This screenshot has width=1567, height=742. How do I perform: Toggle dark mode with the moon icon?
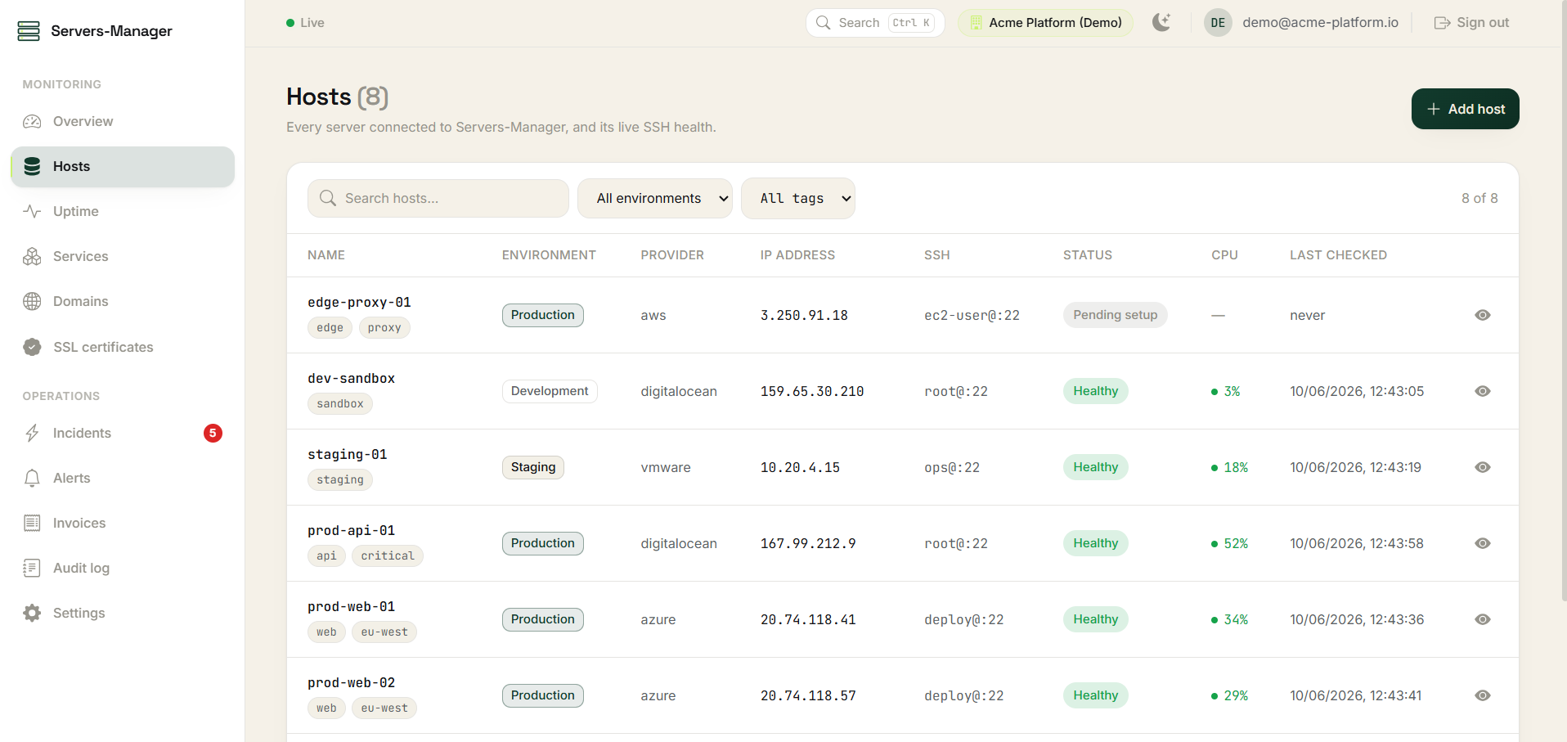pyautogui.click(x=1161, y=22)
